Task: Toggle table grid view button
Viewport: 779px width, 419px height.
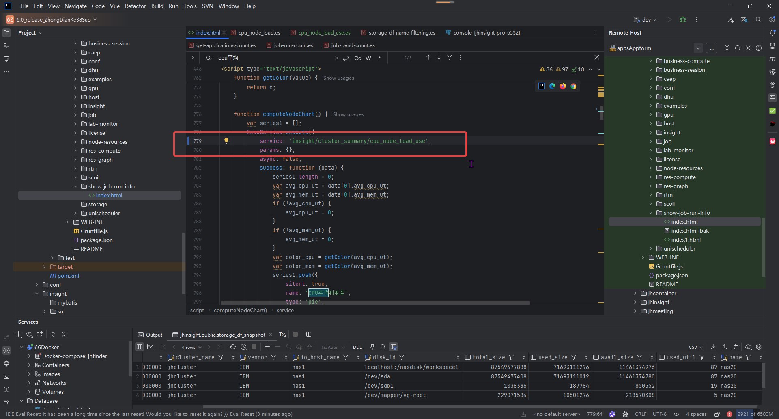Action: 140,347
